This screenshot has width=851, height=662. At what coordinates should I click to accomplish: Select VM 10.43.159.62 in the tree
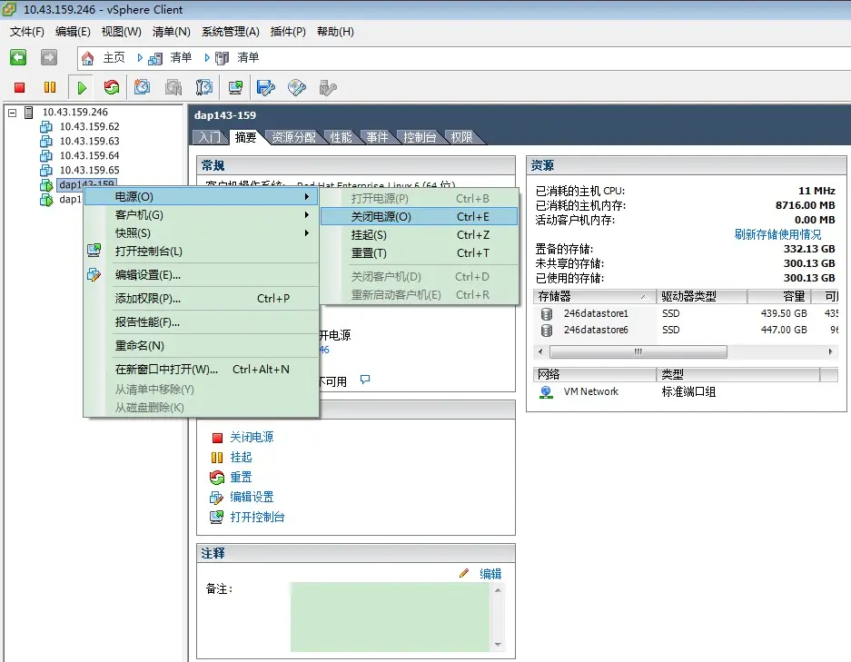coord(89,126)
